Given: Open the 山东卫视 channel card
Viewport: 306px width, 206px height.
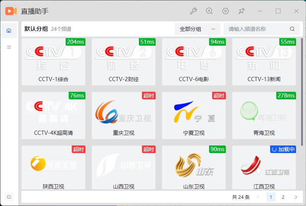Looking at the screenshot, I should (194, 168).
